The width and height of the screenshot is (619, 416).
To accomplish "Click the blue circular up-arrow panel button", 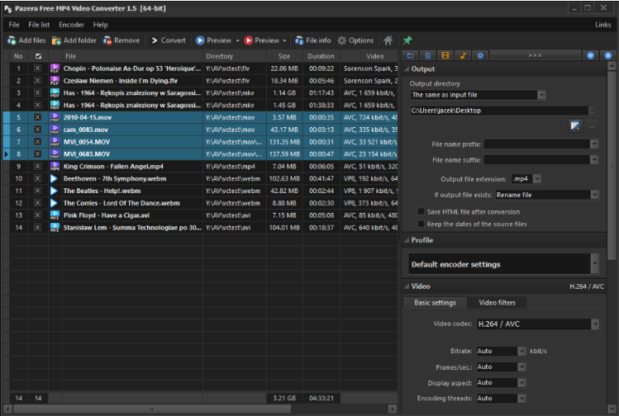I will tap(608, 55).
